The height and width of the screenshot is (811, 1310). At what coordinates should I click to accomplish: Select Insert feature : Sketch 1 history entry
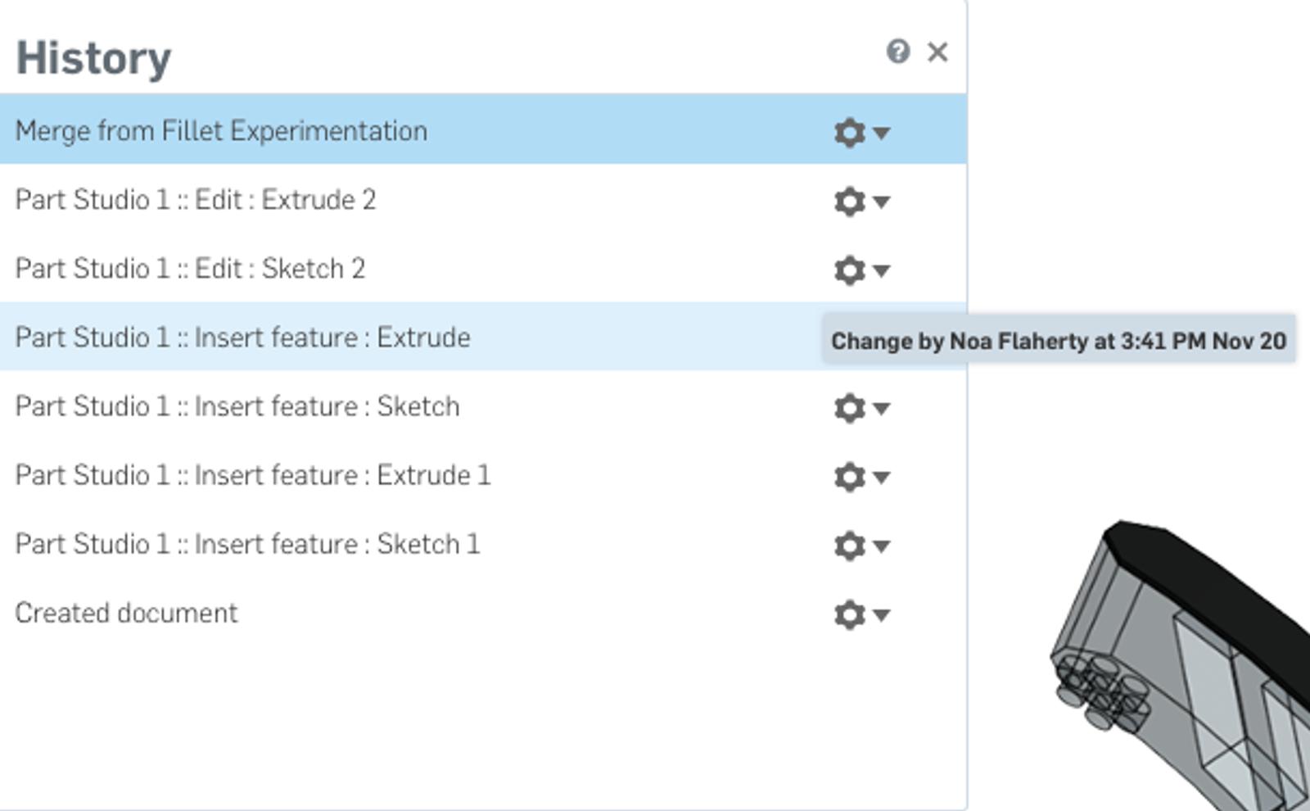point(247,544)
